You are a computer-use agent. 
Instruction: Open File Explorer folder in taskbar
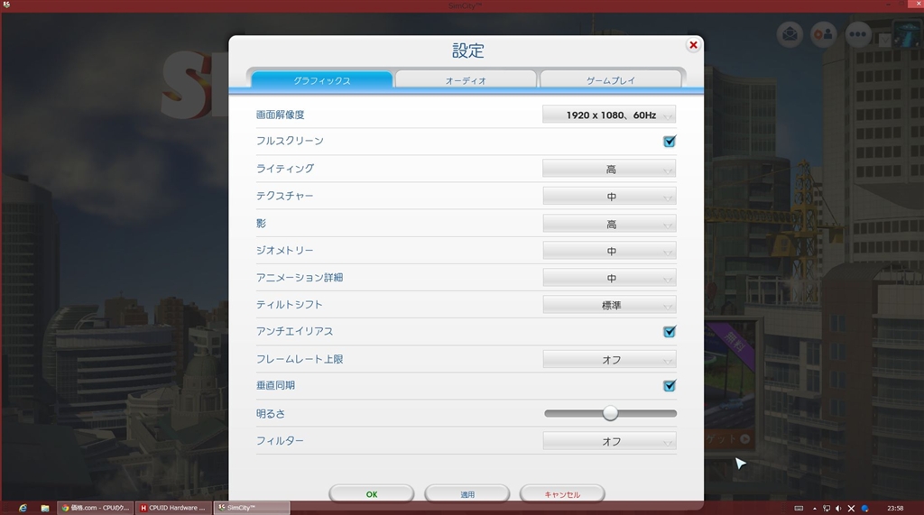(x=45, y=508)
